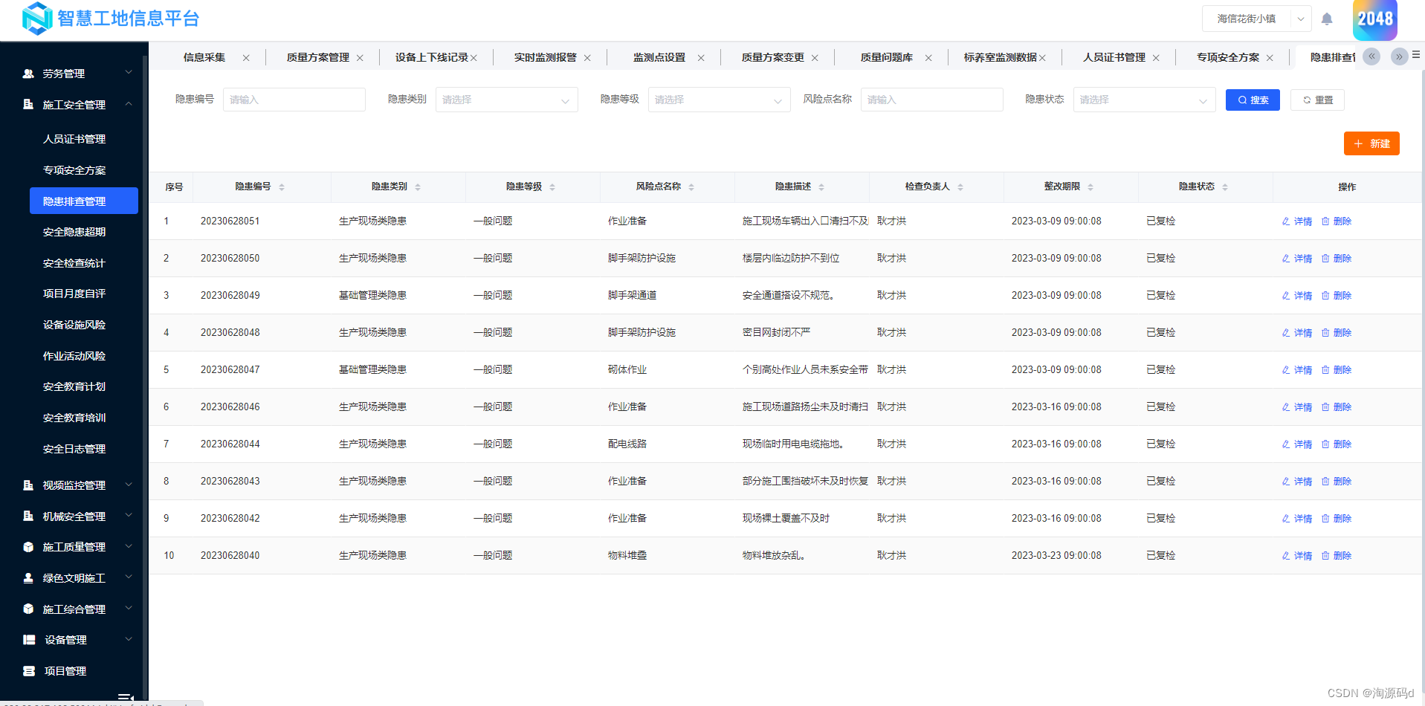Sort by 检查负责人 column sort icon

coord(960,187)
